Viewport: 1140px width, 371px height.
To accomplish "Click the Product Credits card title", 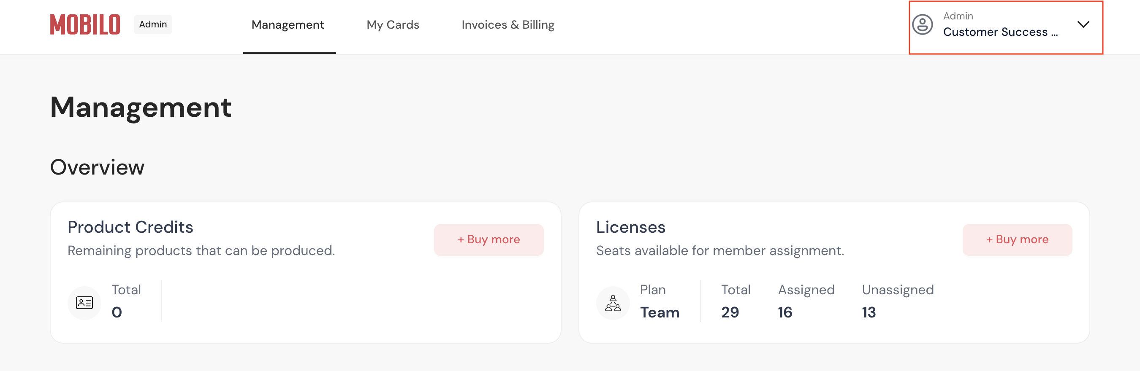I will (130, 227).
